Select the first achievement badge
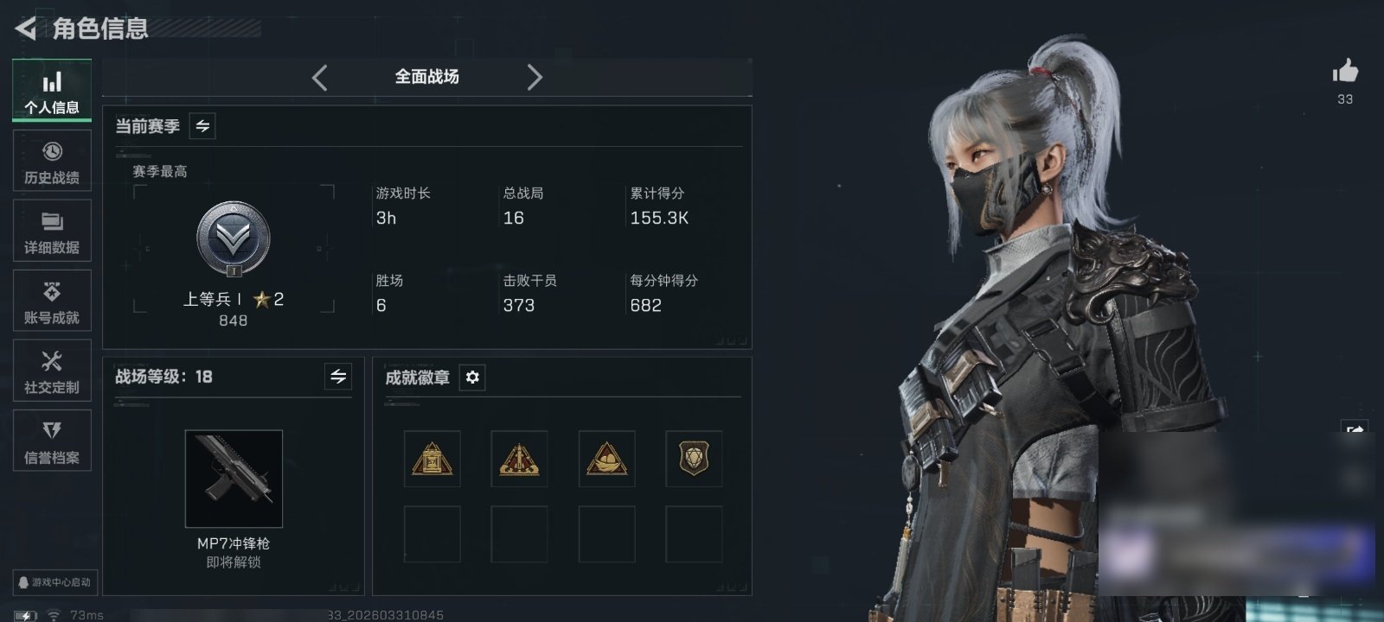Viewport: 1384px width, 622px height. 432,459
